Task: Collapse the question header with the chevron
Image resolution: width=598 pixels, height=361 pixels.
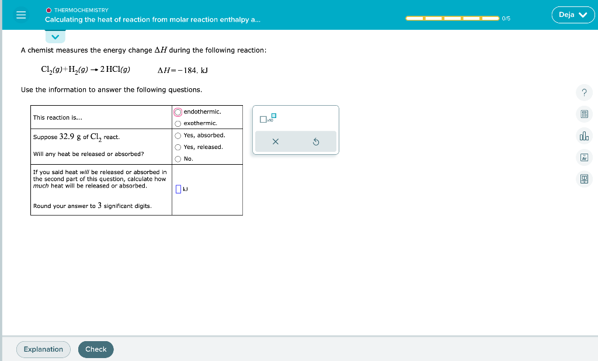Action: click(x=55, y=36)
